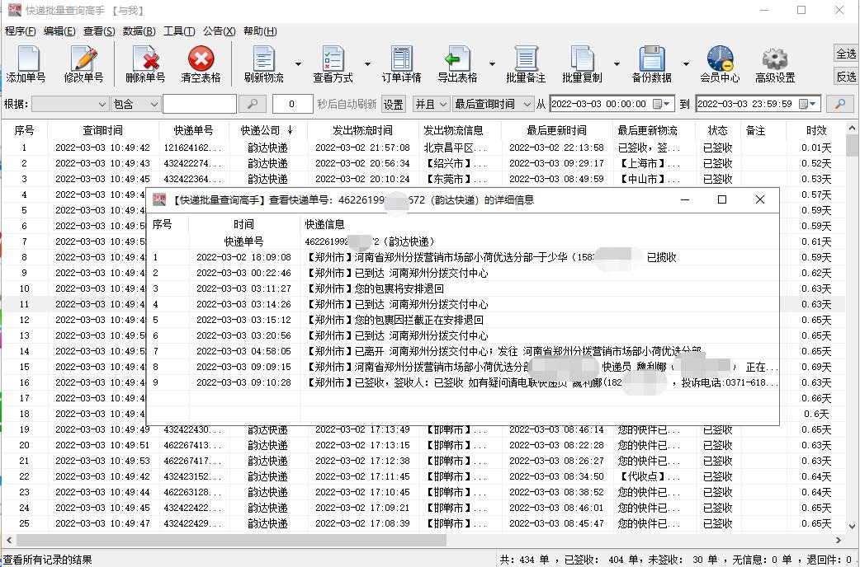This screenshot has width=860, height=567.
Task: Open the 编辑(E) menu
Action: (x=59, y=31)
